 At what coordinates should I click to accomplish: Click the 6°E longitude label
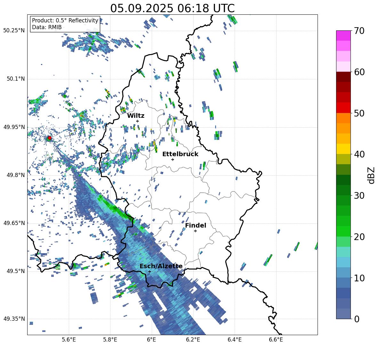(151, 340)
